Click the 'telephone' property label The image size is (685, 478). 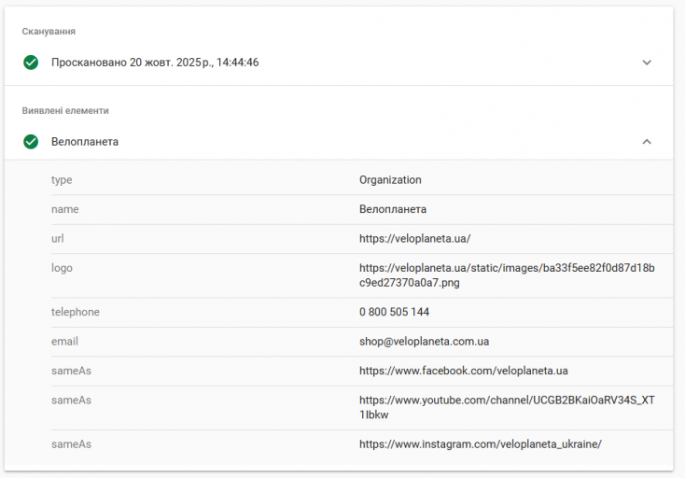pyautogui.click(x=75, y=312)
